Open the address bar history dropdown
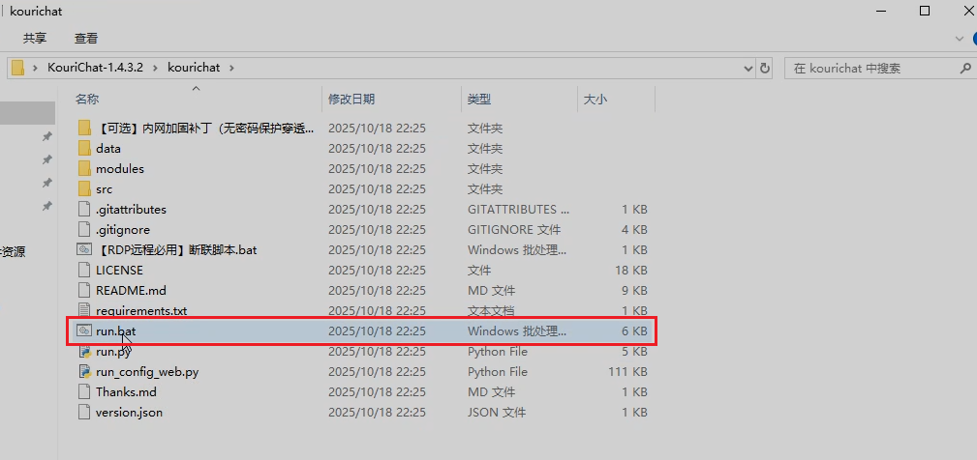This screenshot has height=460, width=977. (x=748, y=69)
